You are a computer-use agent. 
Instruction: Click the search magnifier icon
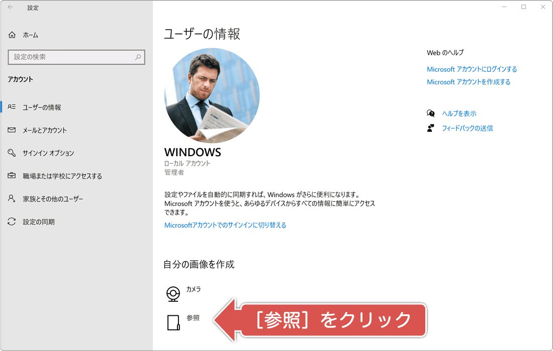pos(138,57)
